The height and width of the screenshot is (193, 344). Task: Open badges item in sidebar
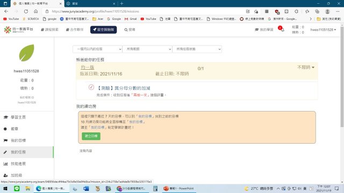(x=27, y=129)
